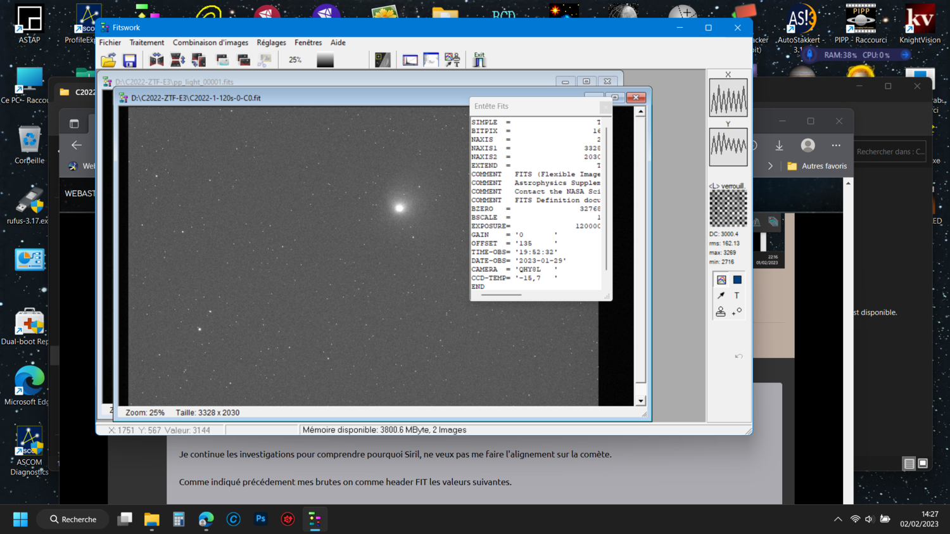Click the stacked image copies toolbar icon
The width and height of the screenshot is (950, 534).
click(244, 60)
